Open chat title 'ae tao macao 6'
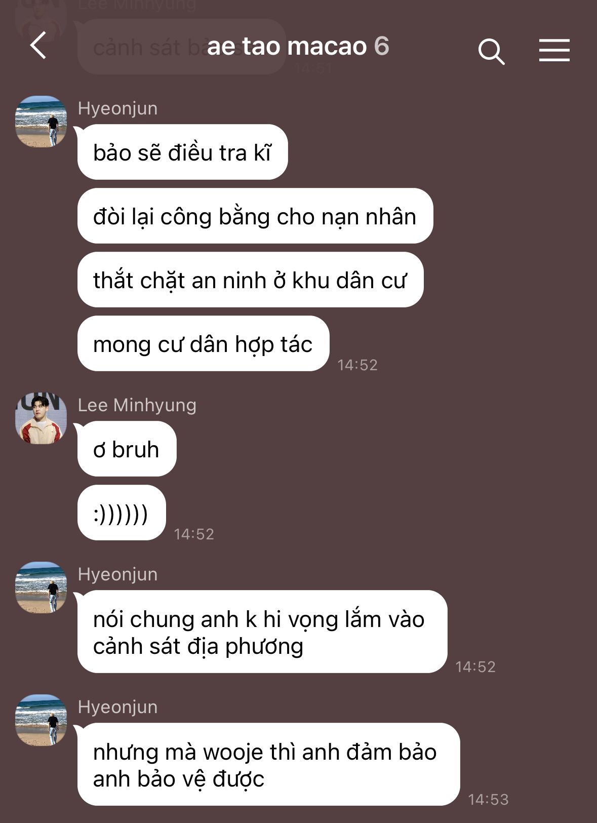This screenshot has height=823, width=597. (298, 47)
